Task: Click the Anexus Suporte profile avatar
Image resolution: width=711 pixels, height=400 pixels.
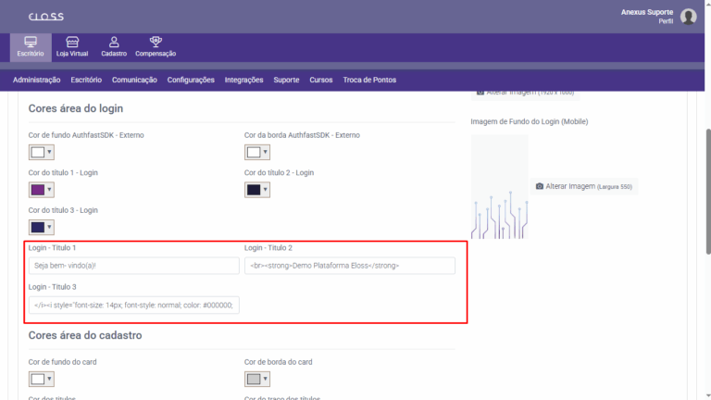Action: tap(688, 17)
